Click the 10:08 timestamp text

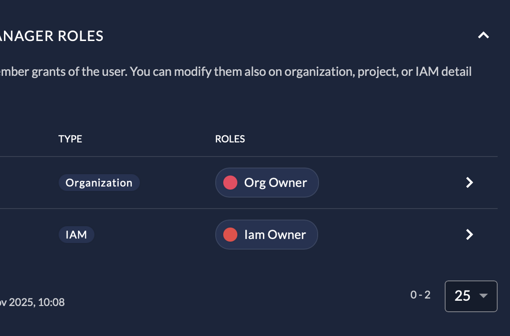click(51, 302)
